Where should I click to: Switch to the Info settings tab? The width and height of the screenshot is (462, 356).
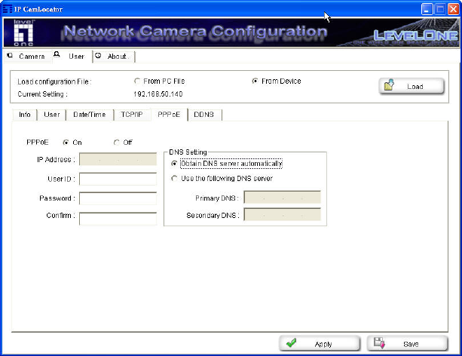point(25,115)
